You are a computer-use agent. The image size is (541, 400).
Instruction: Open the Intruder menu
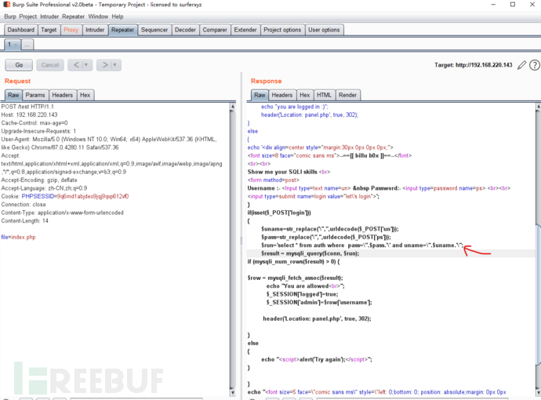(49, 16)
